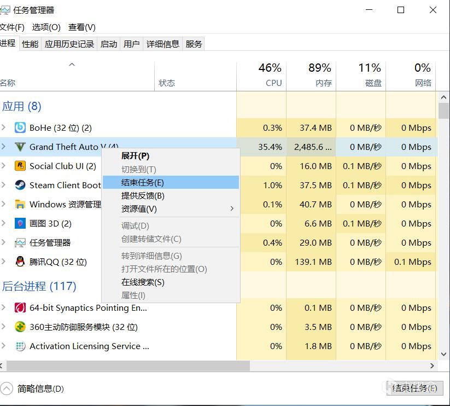Image resolution: width=450 pixels, height=406 pixels.
Task: Expand the 360主动防御服务模块 group
Action: click(x=3, y=327)
